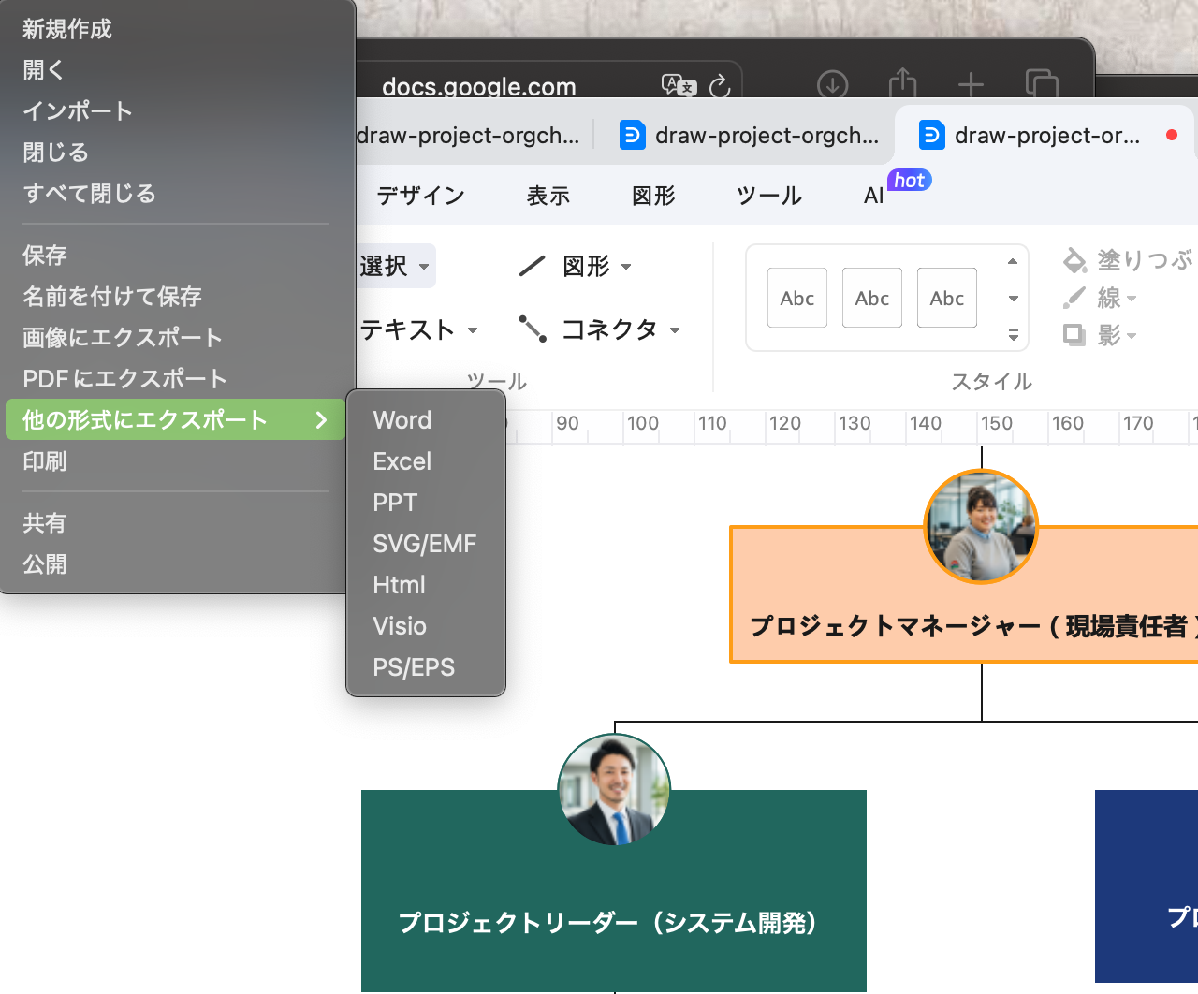Screen dimensions: 1198x994
Task: Open the テキスト tool dropdown
Action: coord(472,329)
